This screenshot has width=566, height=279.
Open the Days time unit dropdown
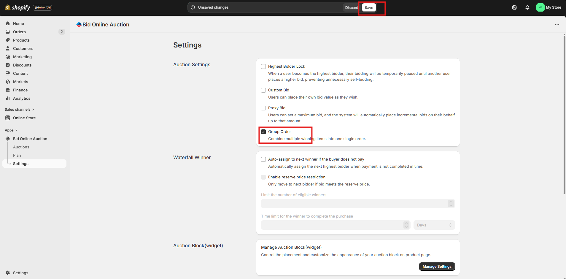point(434,225)
